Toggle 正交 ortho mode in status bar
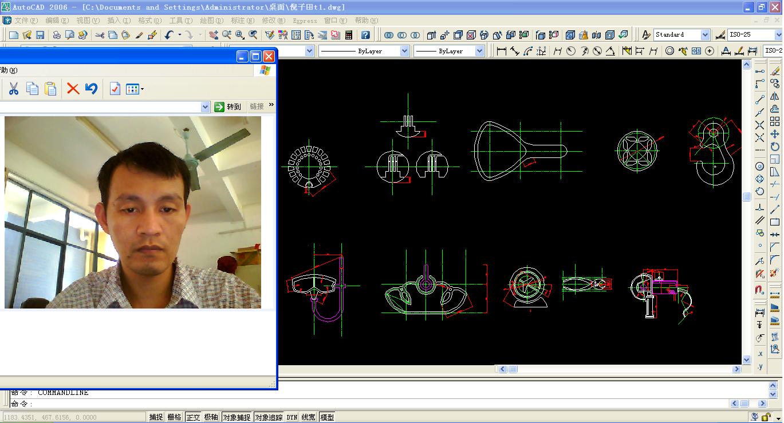 [193, 417]
